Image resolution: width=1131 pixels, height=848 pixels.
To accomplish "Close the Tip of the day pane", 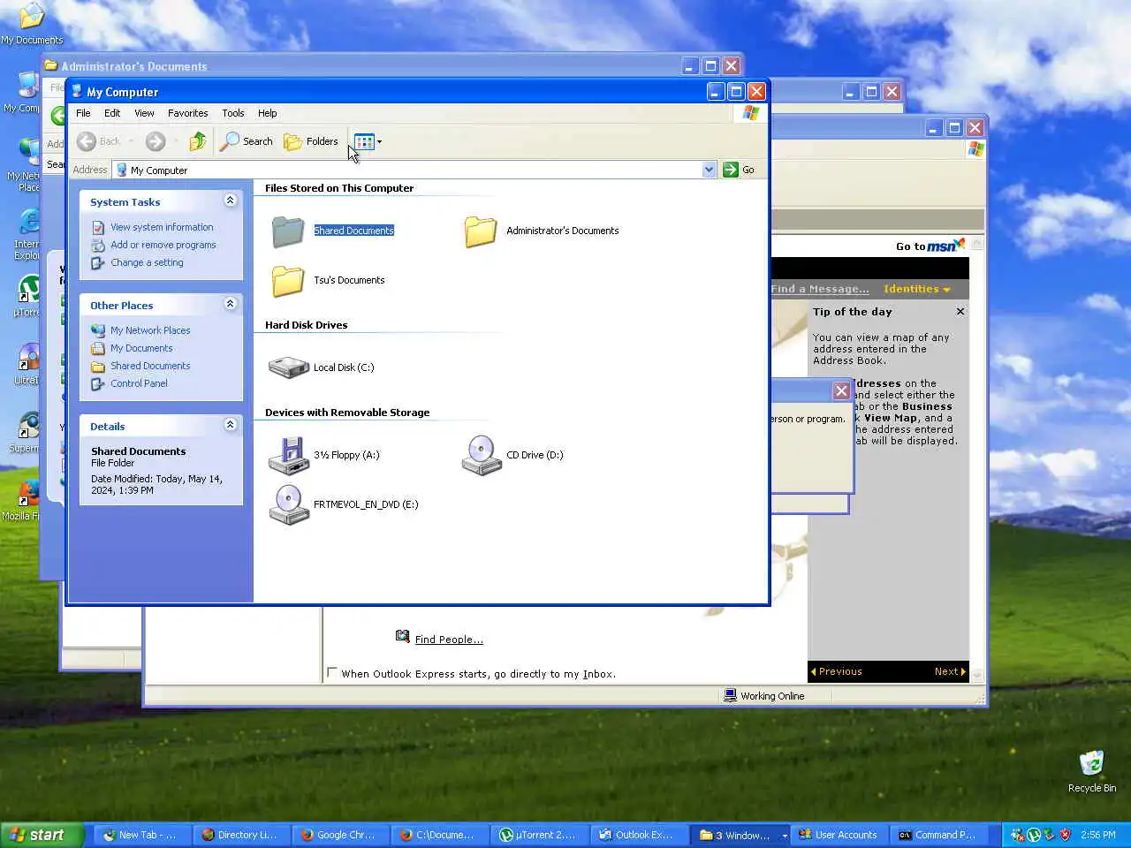I will [x=960, y=311].
